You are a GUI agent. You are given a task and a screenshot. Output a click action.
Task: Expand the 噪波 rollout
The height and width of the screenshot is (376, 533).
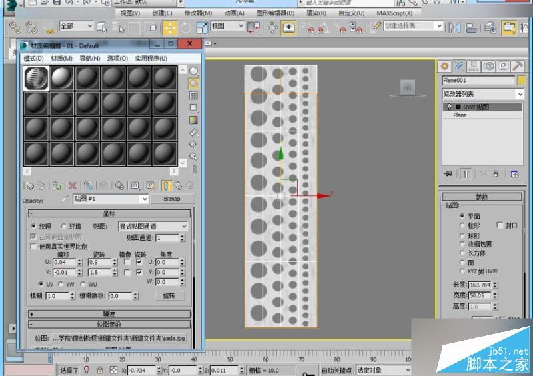pyautogui.click(x=109, y=314)
